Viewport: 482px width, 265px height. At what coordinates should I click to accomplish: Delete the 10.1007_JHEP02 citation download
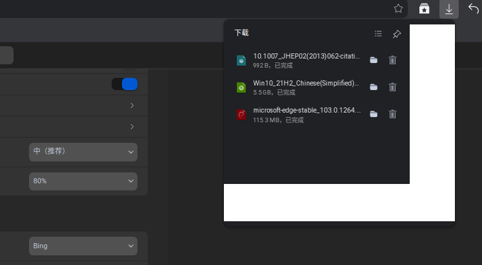pos(392,60)
